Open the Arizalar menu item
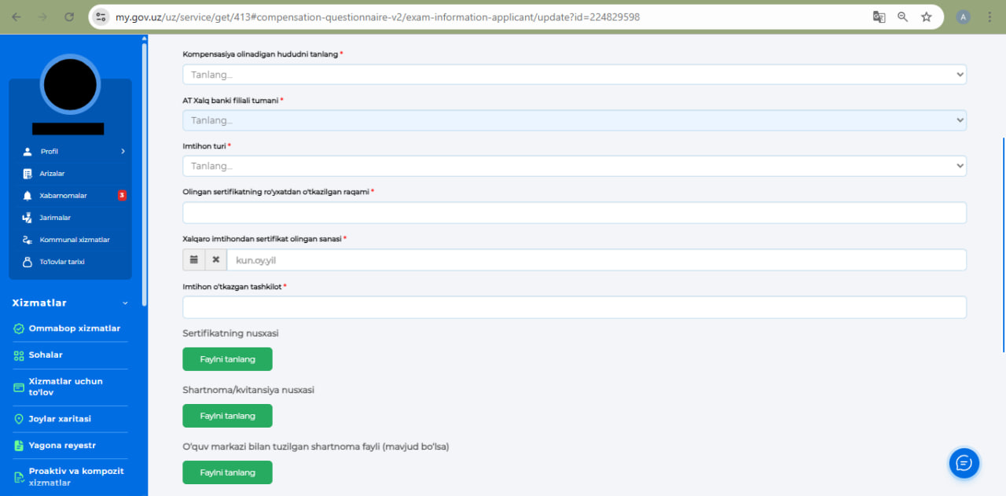The width and height of the screenshot is (1006, 496). click(x=52, y=174)
